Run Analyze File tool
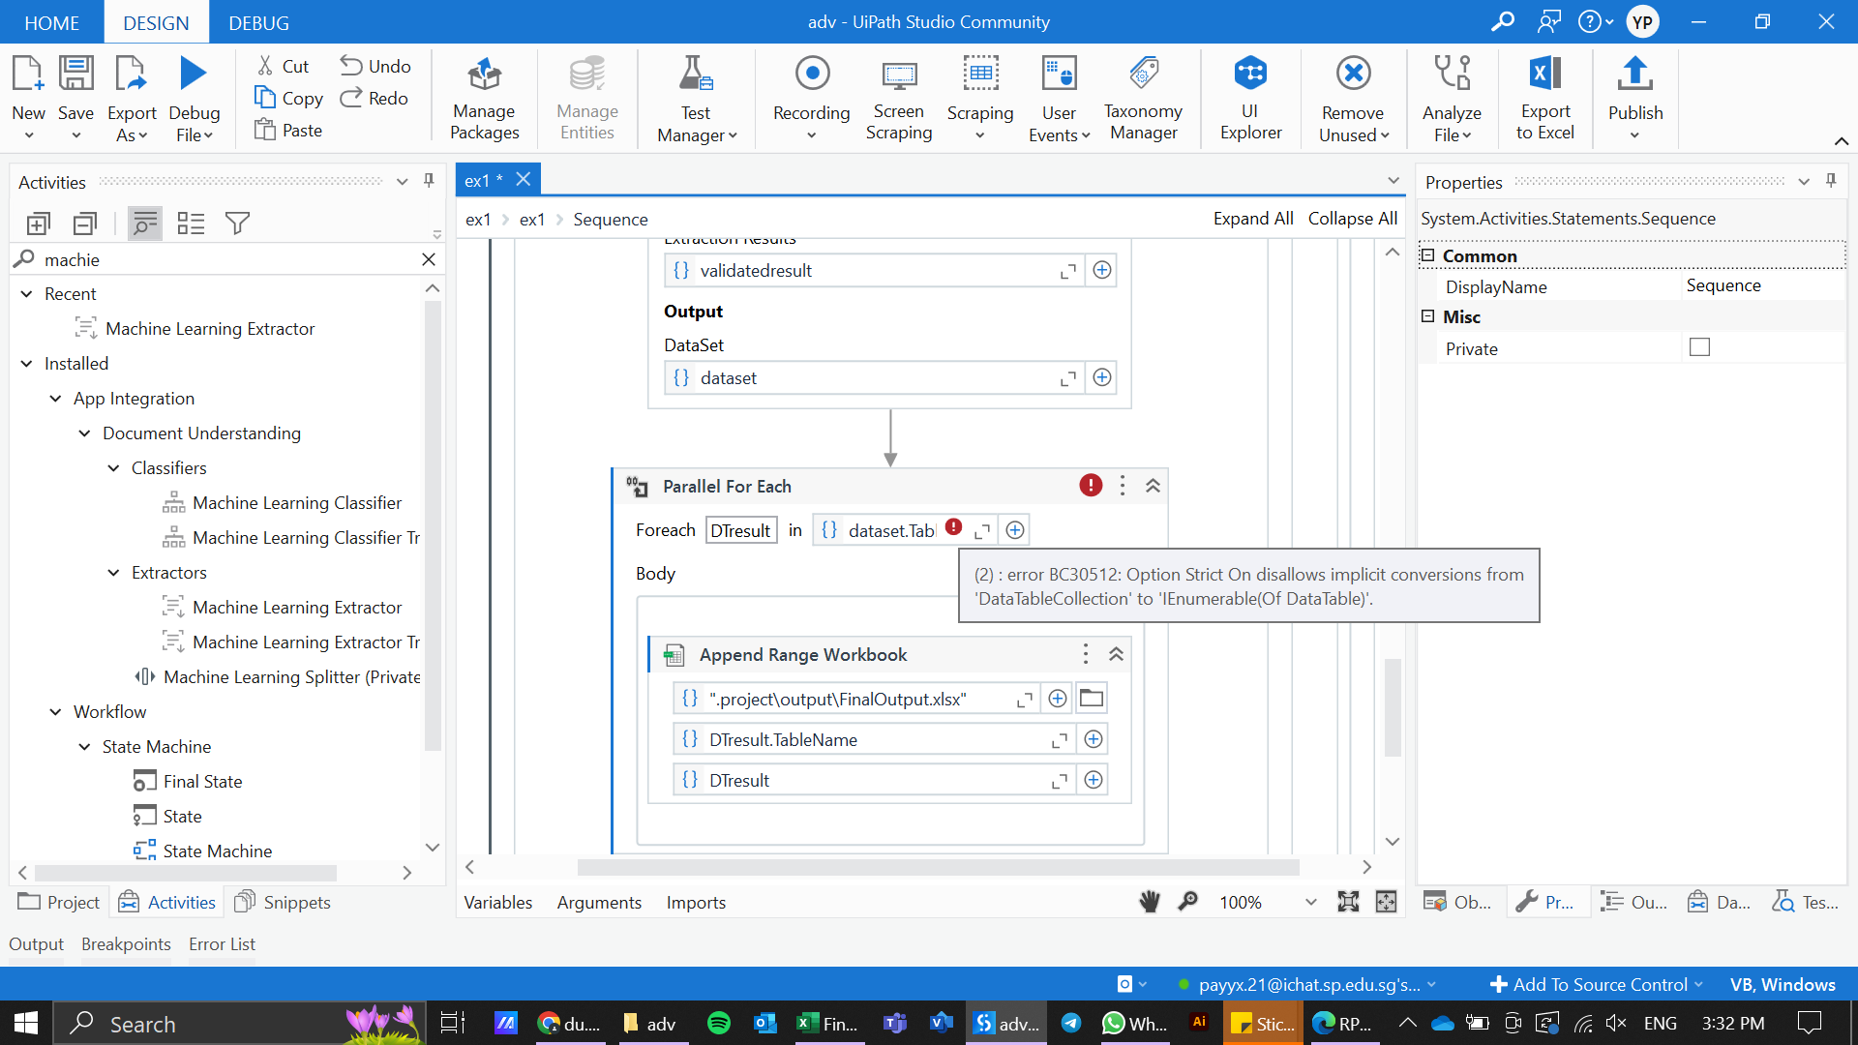1858x1045 pixels. [1452, 98]
